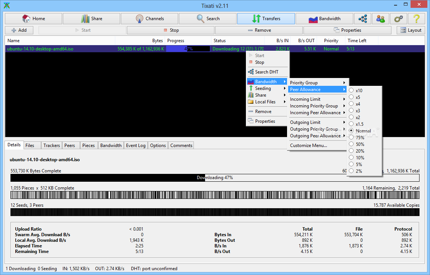Select x10 peer allowance radio
The height and width of the screenshot is (275, 430).
(x=351, y=90)
